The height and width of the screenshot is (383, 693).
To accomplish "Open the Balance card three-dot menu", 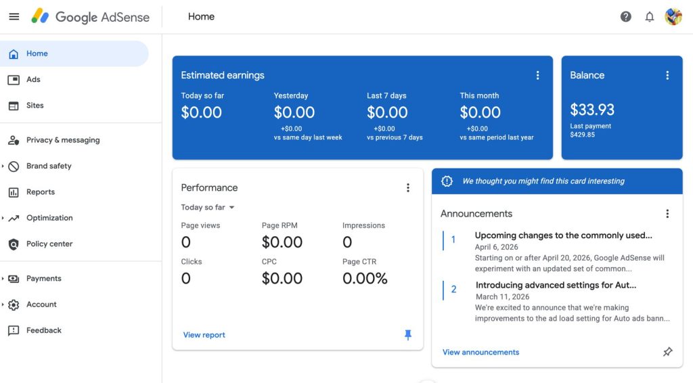I will 667,75.
